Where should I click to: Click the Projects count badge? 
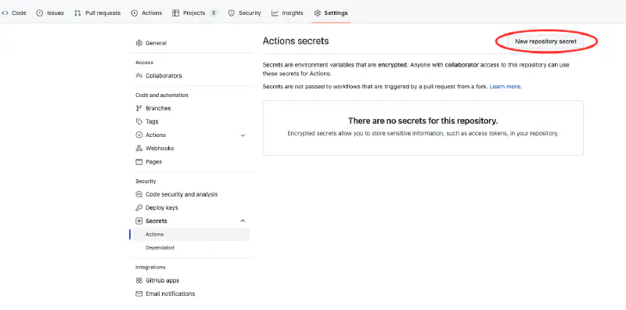tap(214, 13)
